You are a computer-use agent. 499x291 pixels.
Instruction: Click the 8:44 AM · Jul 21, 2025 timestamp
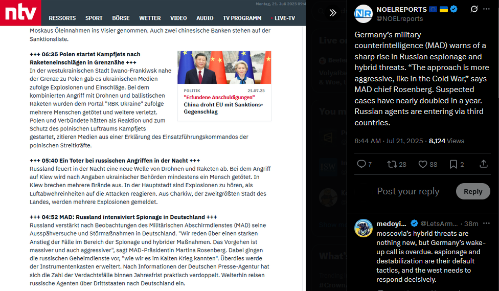tap(389, 141)
